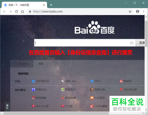Click the 我的营地 category label

pyautogui.click(x=20, y=90)
